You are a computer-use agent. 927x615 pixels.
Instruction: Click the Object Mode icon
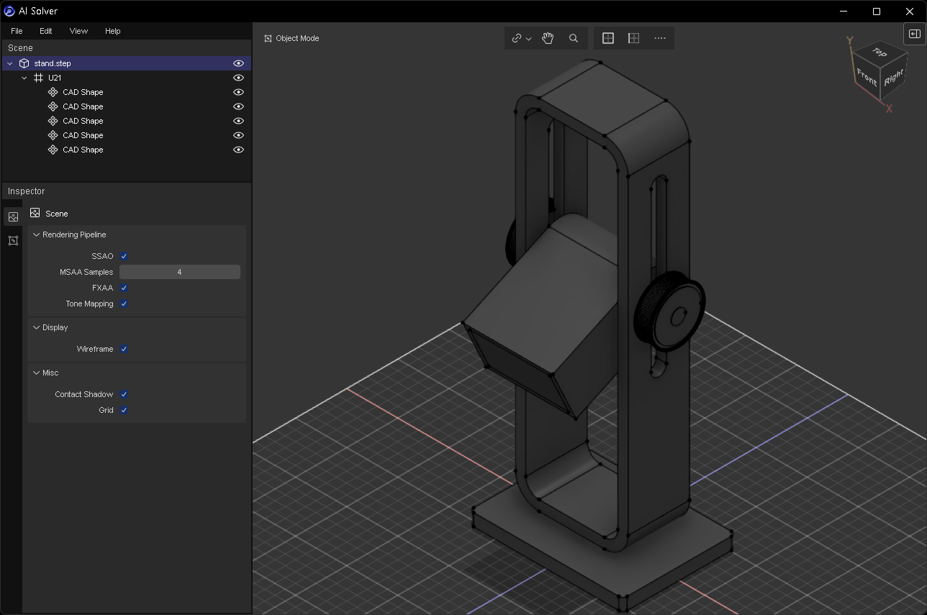pos(268,38)
